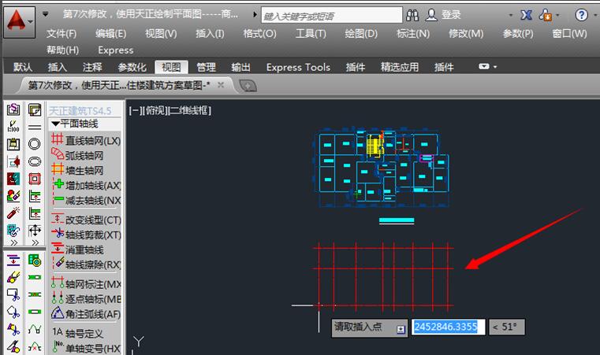
Task: Open the quick access toolbar dropdown arrow
Action: [x=46, y=15]
